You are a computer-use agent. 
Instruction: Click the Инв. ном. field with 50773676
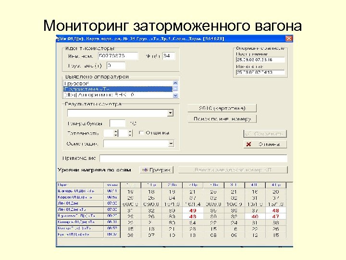click(118, 56)
